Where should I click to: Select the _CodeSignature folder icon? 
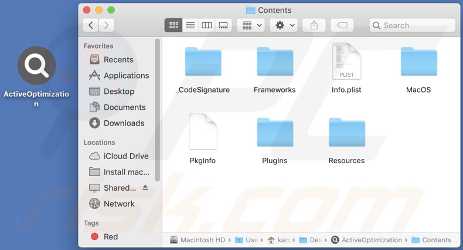[203, 62]
